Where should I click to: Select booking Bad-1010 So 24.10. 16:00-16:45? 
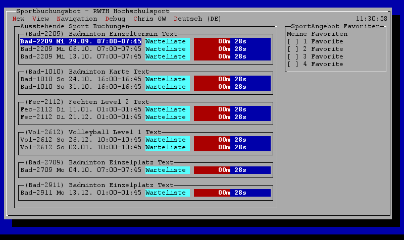point(81,79)
